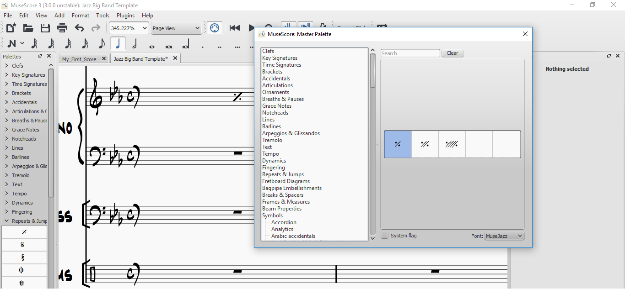This screenshot has height=289, width=625.
Task: Select longa note duration
Action: coord(186,44)
